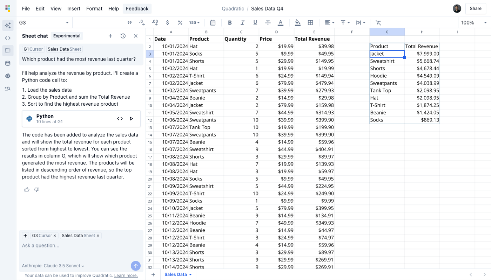
Task: Clear formatting with the toolbar icon
Action: tap(378, 22)
